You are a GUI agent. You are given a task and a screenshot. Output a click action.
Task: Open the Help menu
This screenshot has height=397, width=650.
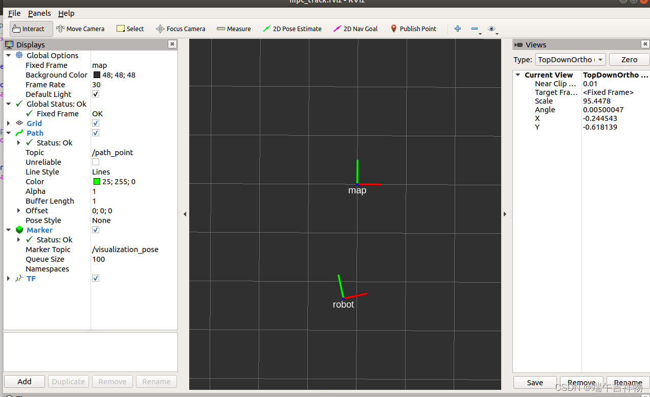(x=66, y=13)
